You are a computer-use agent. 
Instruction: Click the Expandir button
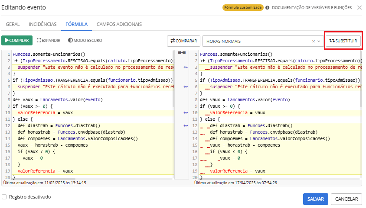[x=49, y=41]
